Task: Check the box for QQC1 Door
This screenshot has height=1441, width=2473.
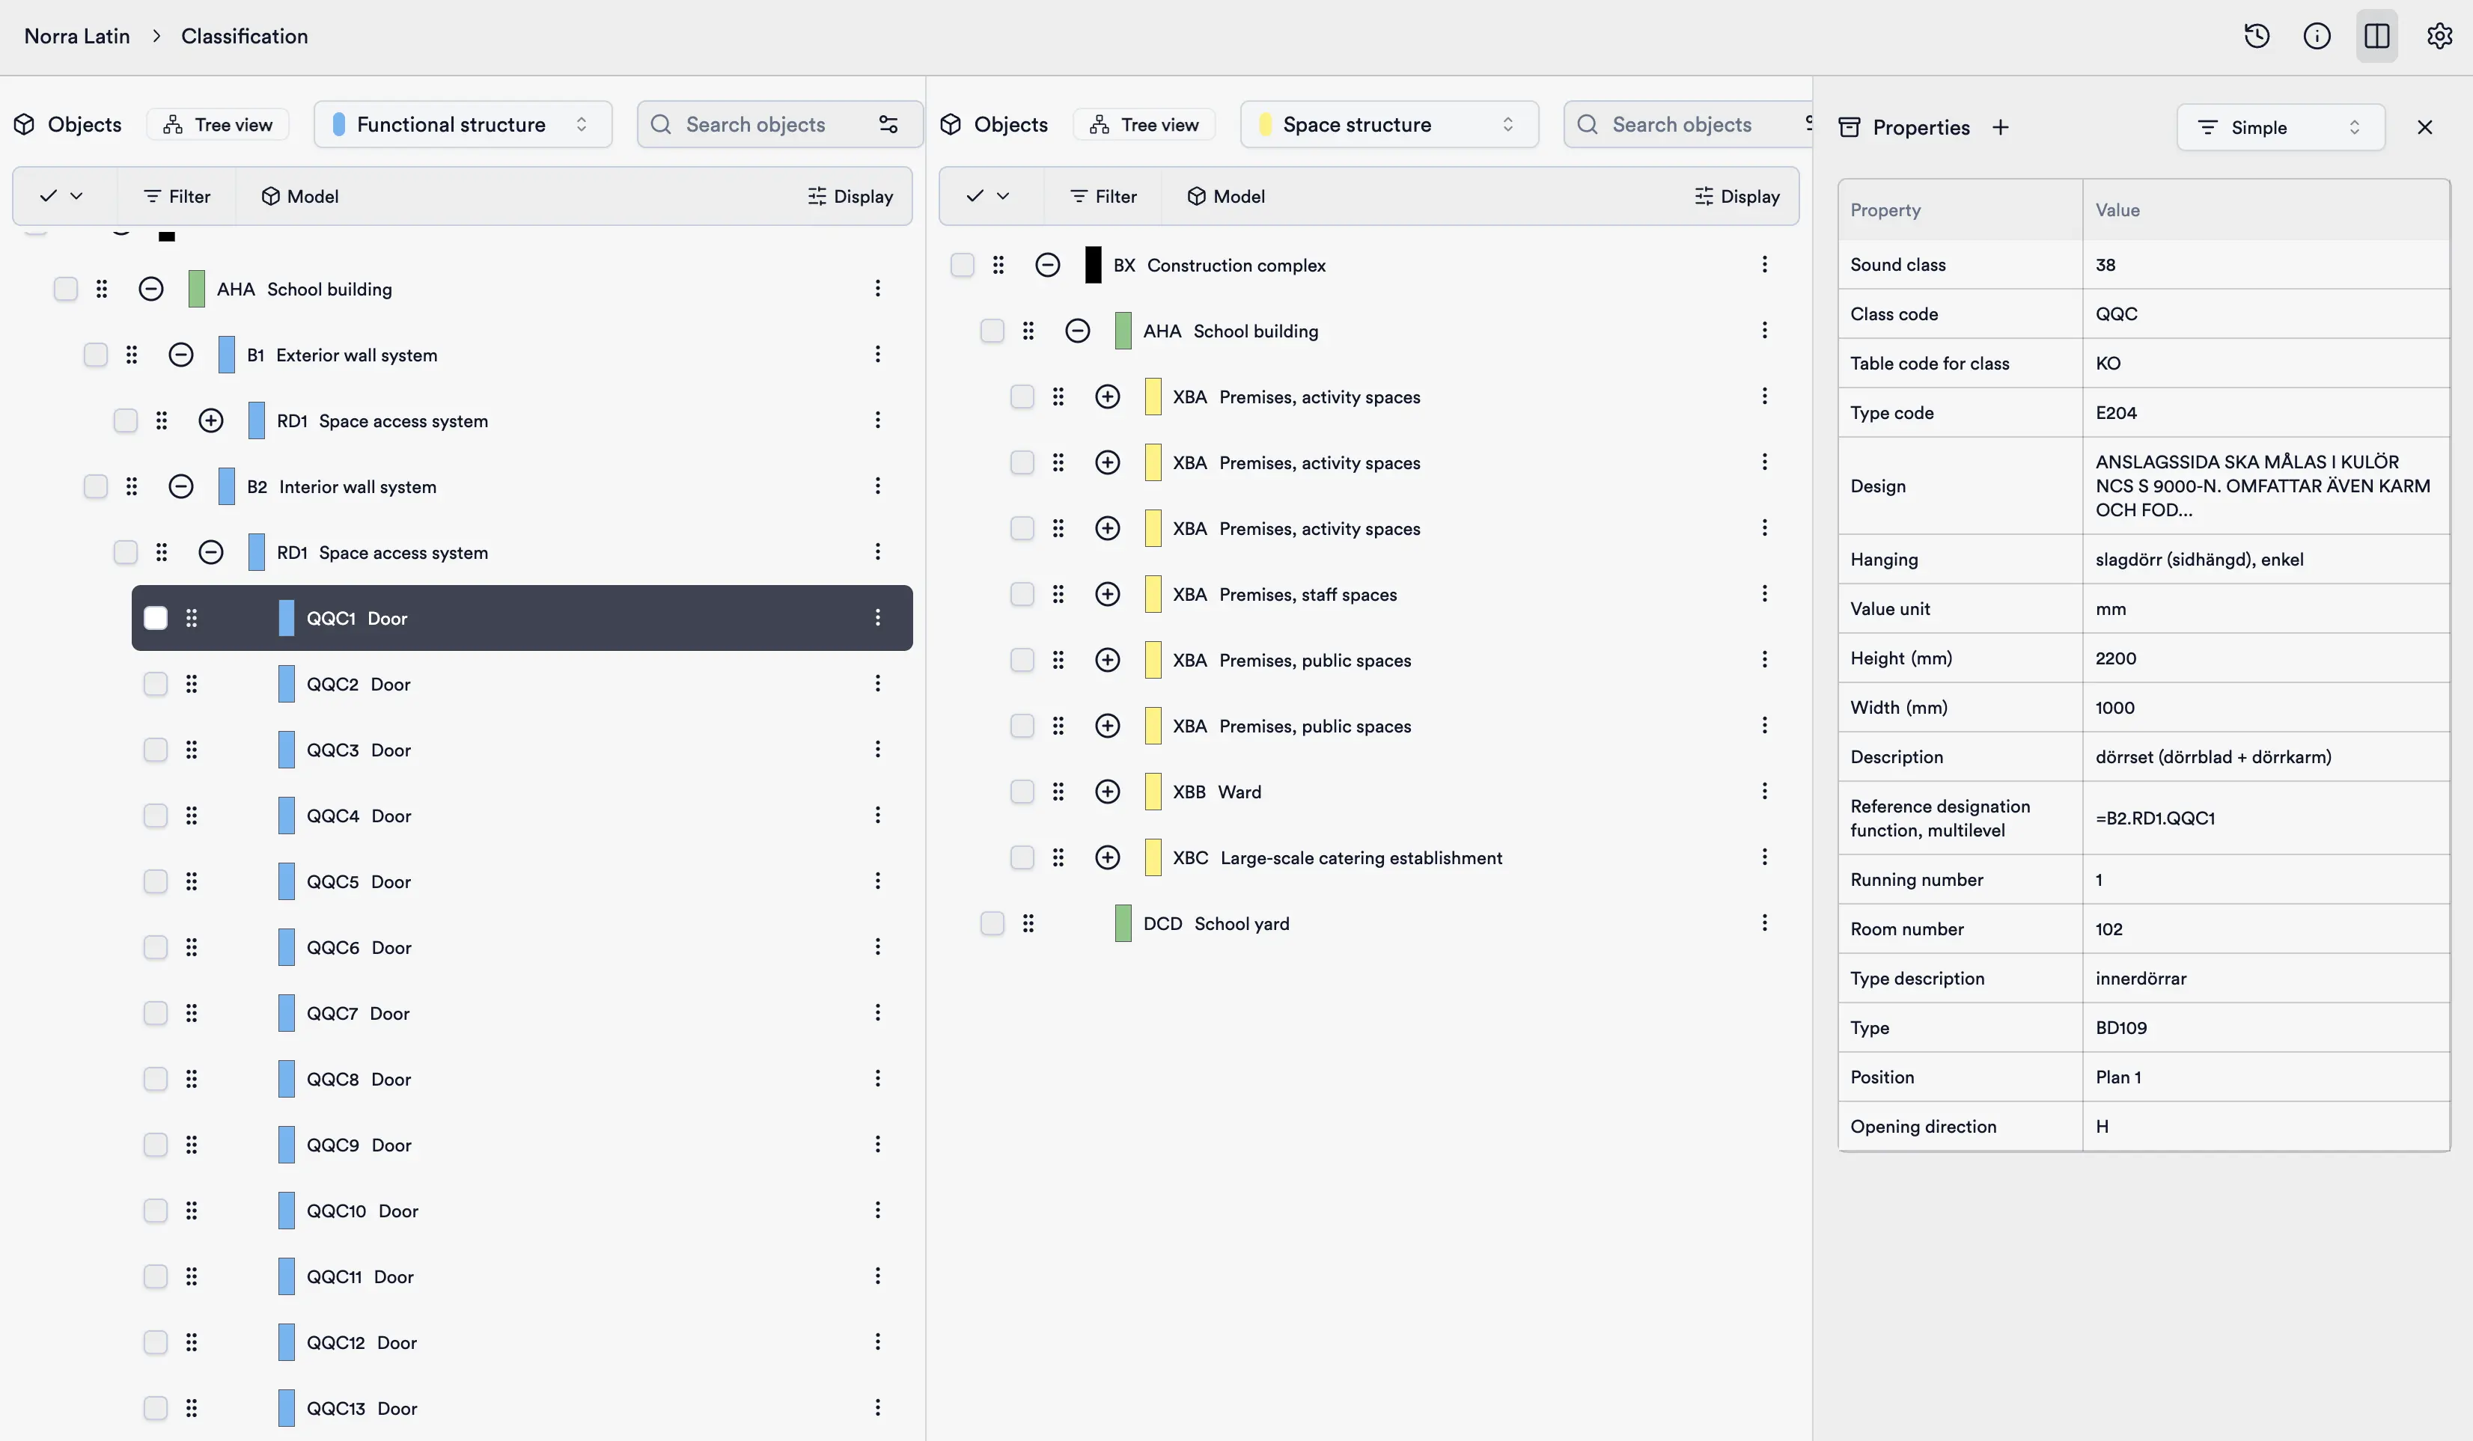Action: [155, 618]
